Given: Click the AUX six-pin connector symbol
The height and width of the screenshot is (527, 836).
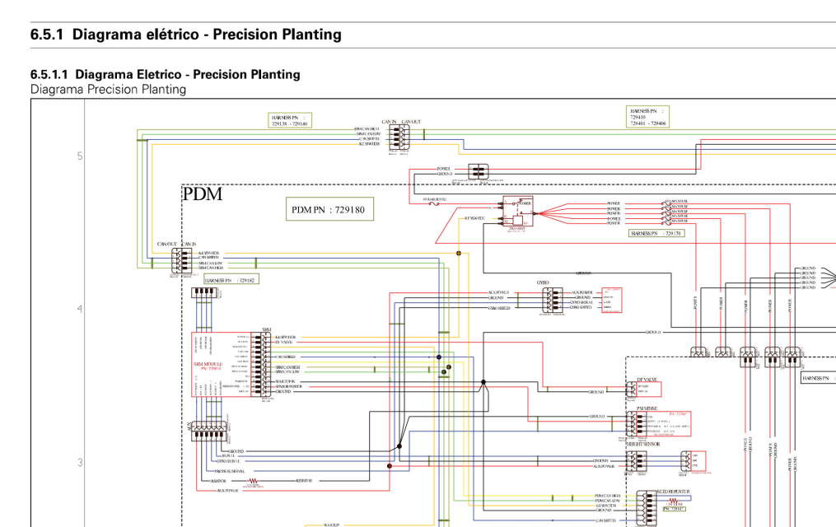Looking at the screenshot, I should pos(209,431).
